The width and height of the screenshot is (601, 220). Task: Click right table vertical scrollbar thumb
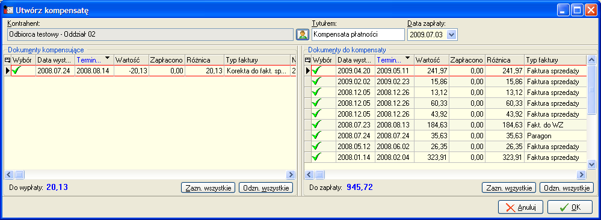tap(591, 90)
